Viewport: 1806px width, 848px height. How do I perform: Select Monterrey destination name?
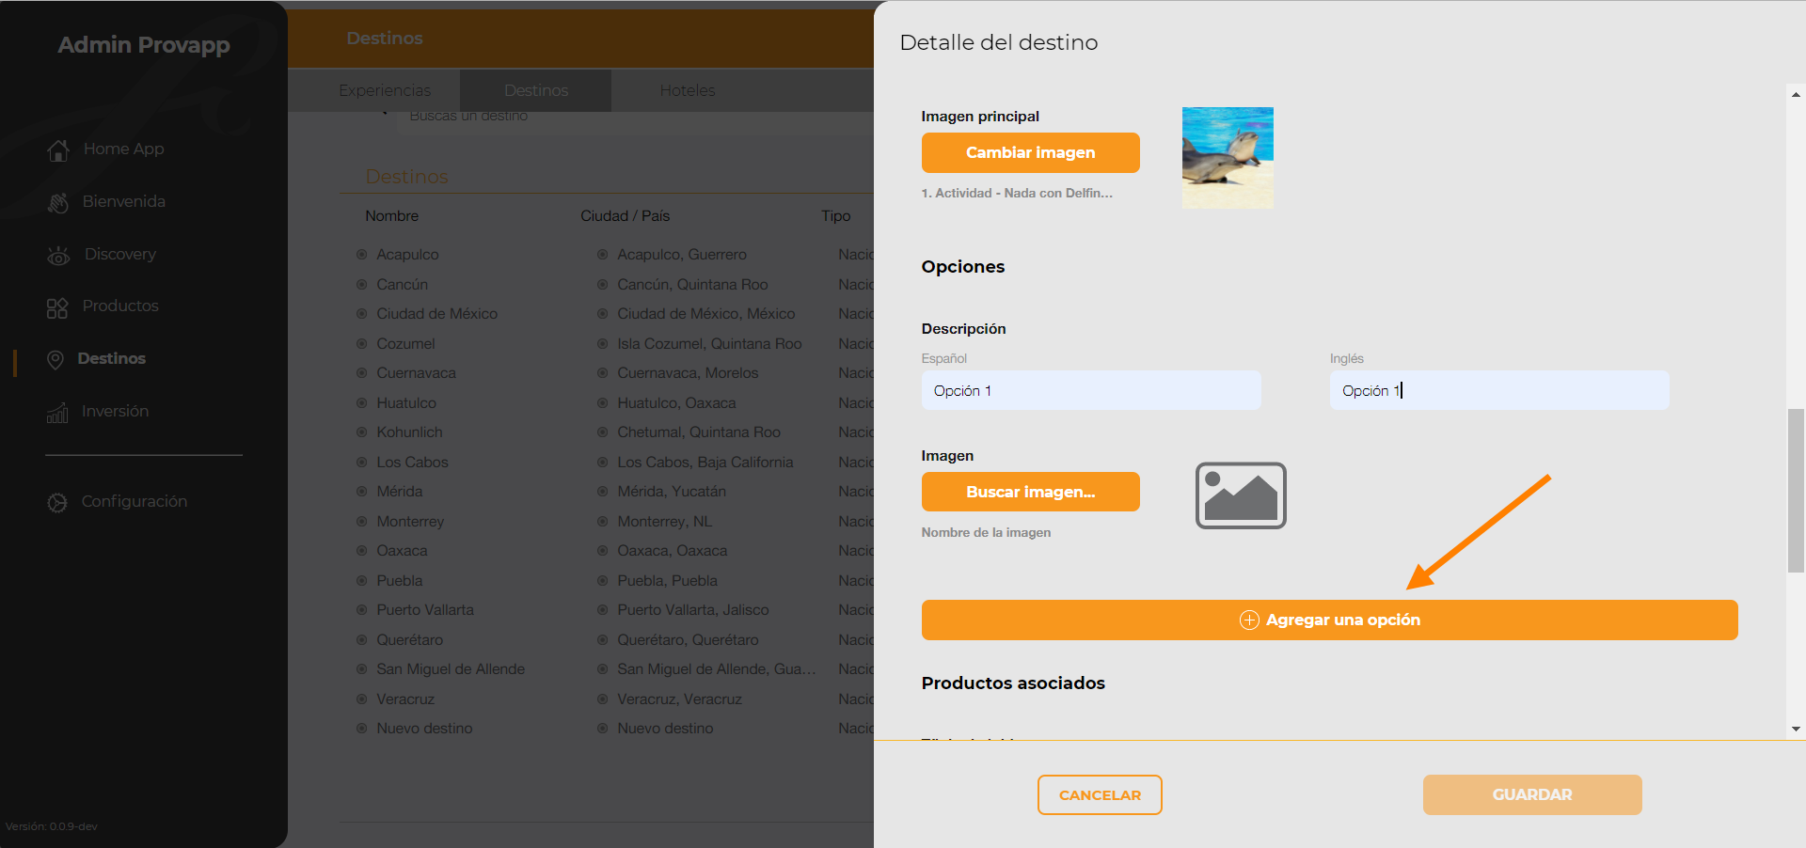pyautogui.click(x=410, y=522)
